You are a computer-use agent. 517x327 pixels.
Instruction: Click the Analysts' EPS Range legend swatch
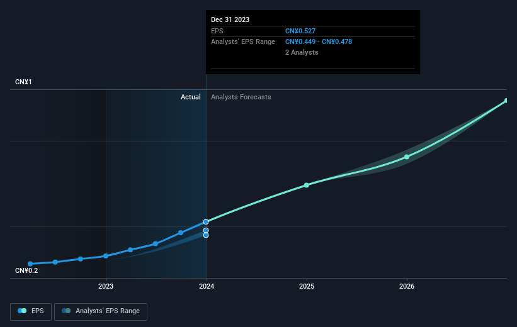66,311
